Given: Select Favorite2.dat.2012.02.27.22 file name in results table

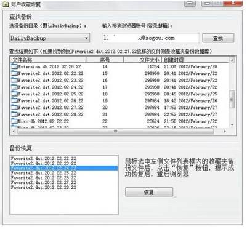Looking at the screenshot, I should click(51, 108).
